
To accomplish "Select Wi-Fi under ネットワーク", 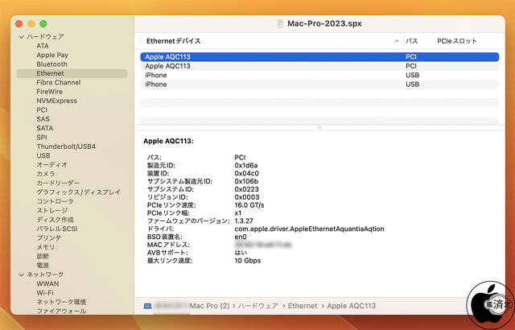I will (x=45, y=293).
